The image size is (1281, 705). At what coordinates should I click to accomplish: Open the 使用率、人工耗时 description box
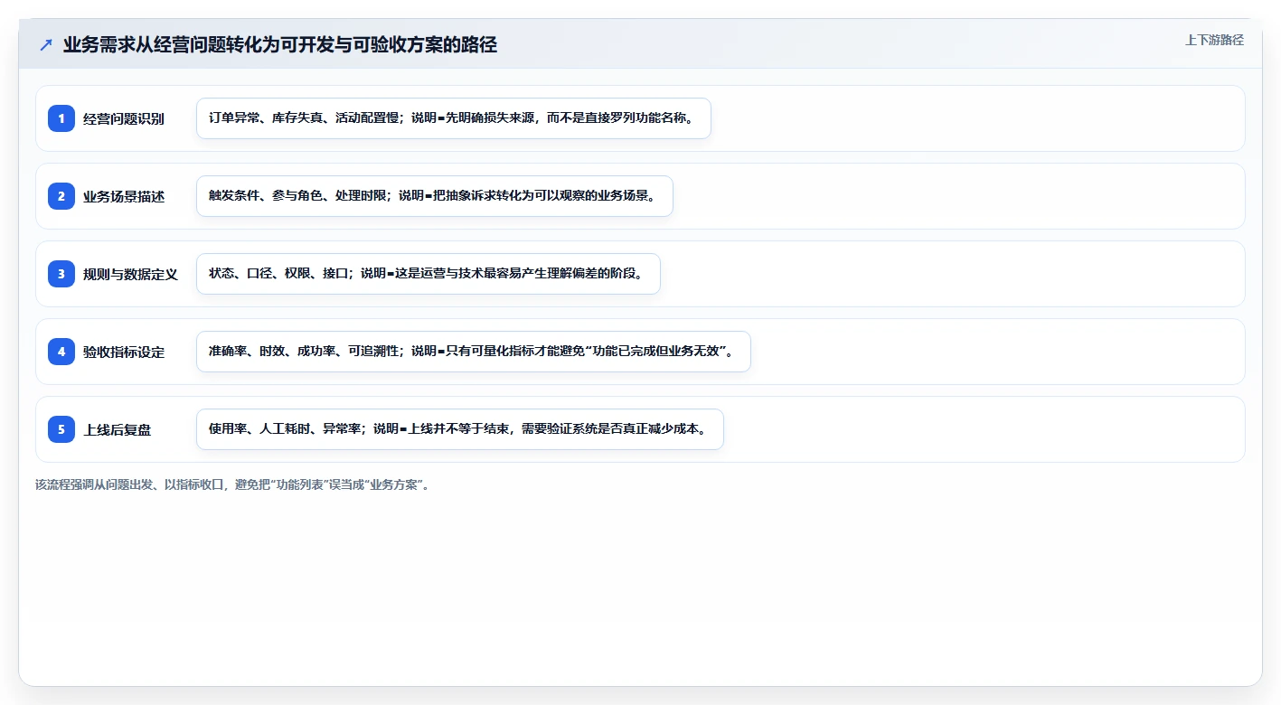460,429
